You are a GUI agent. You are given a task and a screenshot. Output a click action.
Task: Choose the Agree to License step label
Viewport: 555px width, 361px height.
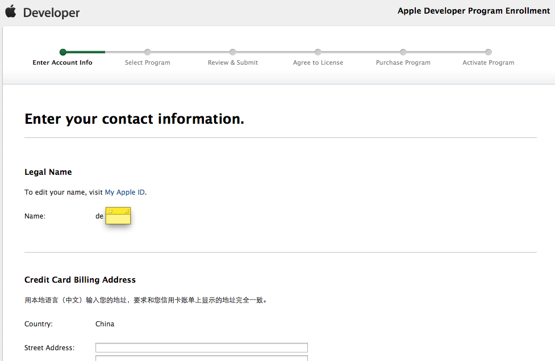(318, 62)
